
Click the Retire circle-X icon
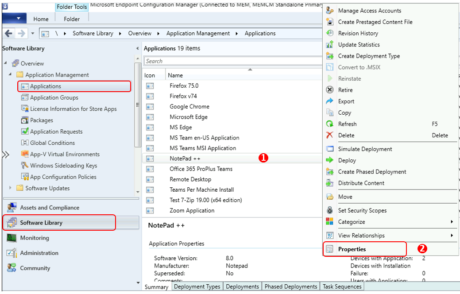tap(330, 90)
